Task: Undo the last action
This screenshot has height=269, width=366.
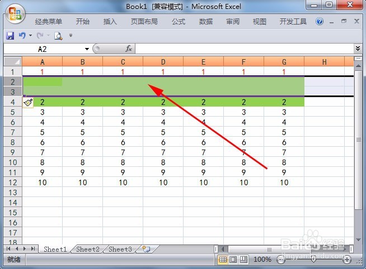Action: (x=22, y=35)
